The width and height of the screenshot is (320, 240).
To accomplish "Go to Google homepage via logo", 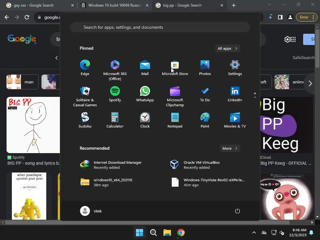I will tap(22, 39).
